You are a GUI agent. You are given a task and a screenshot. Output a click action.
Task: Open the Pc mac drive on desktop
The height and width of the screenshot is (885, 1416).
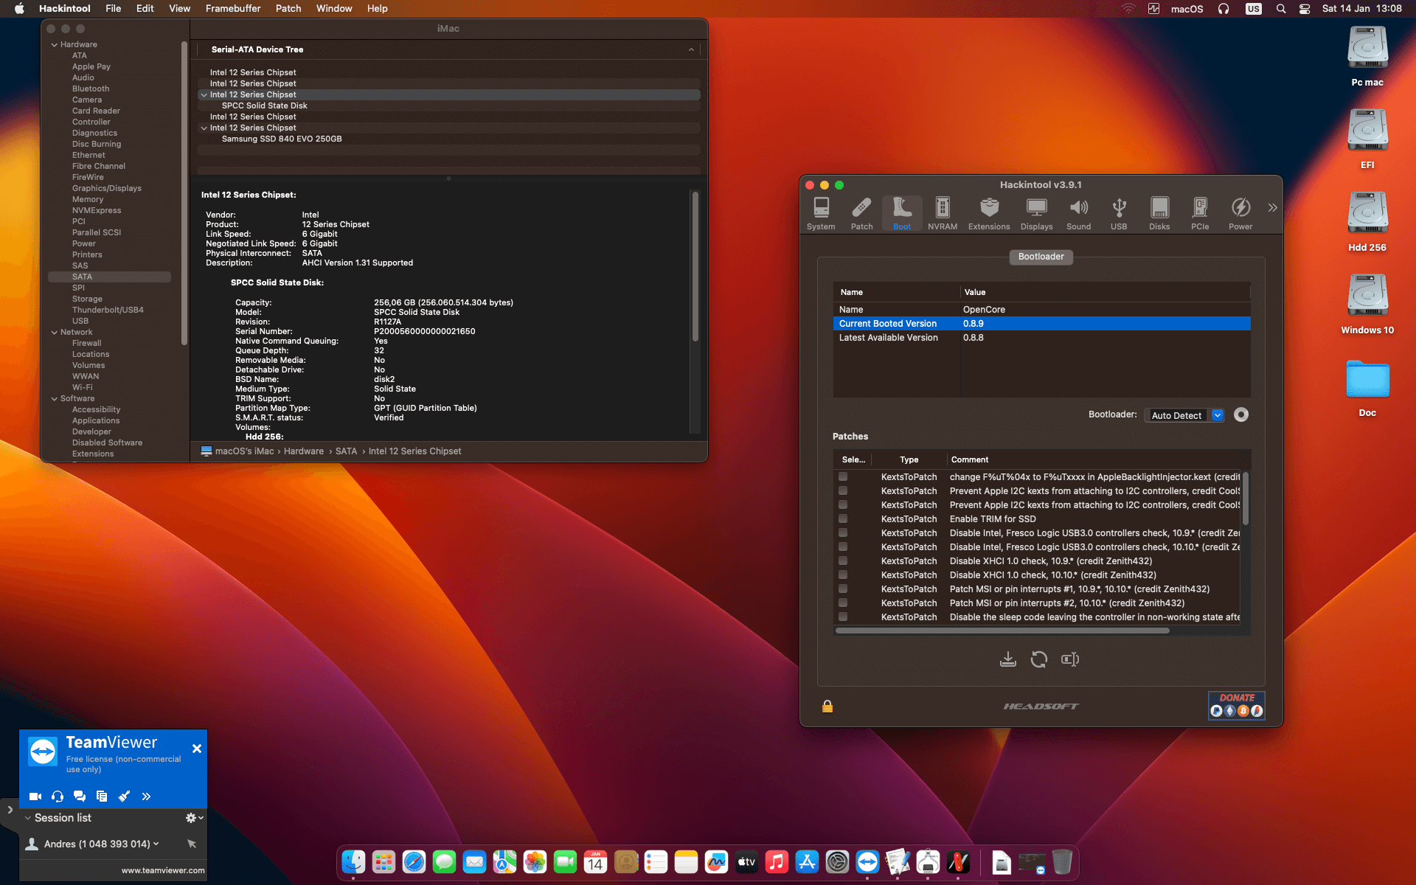[x=1367, y=49]
